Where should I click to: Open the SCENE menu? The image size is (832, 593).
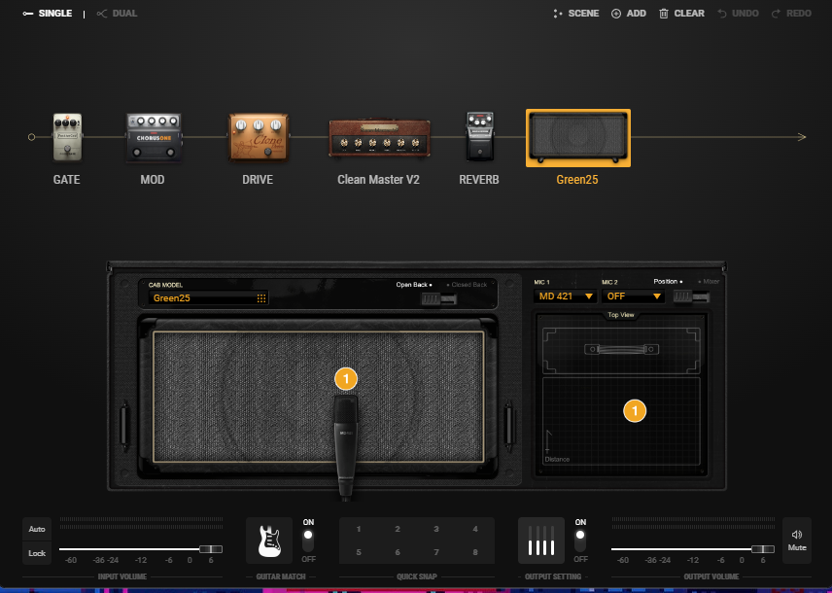pyautogui.click(x=575, y=14)
